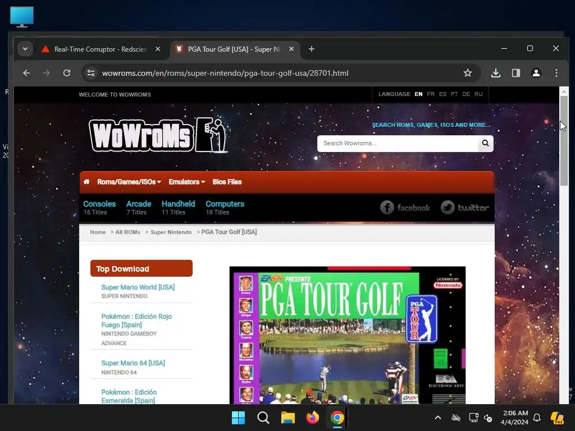Click the All ROMs breadcrumb
This screenshot has height=431, width=575.
click(x=127, y=232)
